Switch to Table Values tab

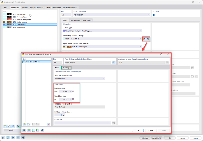click(87, 20)
